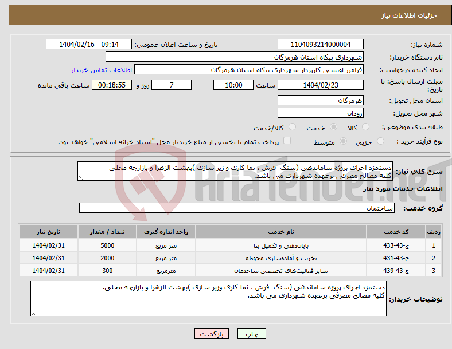Click the اطلاعات خدمات مورد نیاز heading
Viewport: 452px width, 349px height.
pos(403,189)
